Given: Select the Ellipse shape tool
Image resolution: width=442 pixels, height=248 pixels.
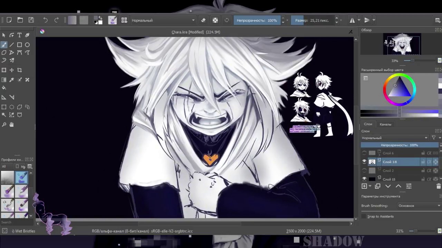Looking at the screenshot, I should point(27,45).
